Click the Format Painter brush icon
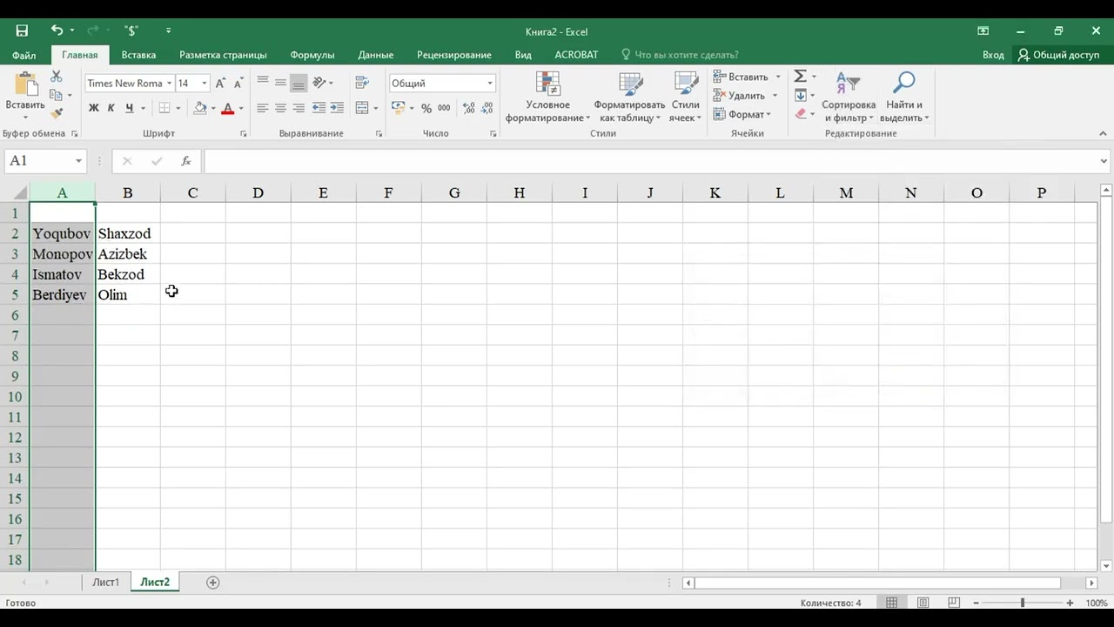Image resolution: width=1114 pixels, height=627 pixels. click(57, 113)
